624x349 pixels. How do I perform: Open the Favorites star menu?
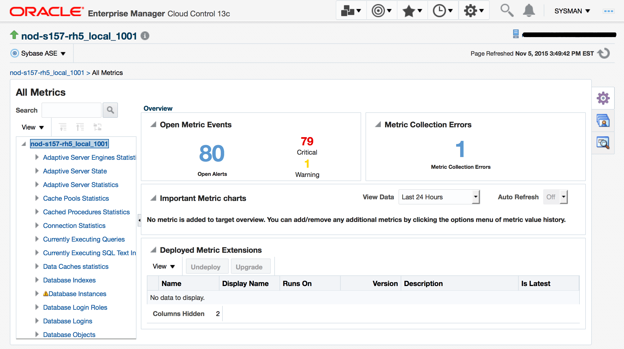(412, 11)
